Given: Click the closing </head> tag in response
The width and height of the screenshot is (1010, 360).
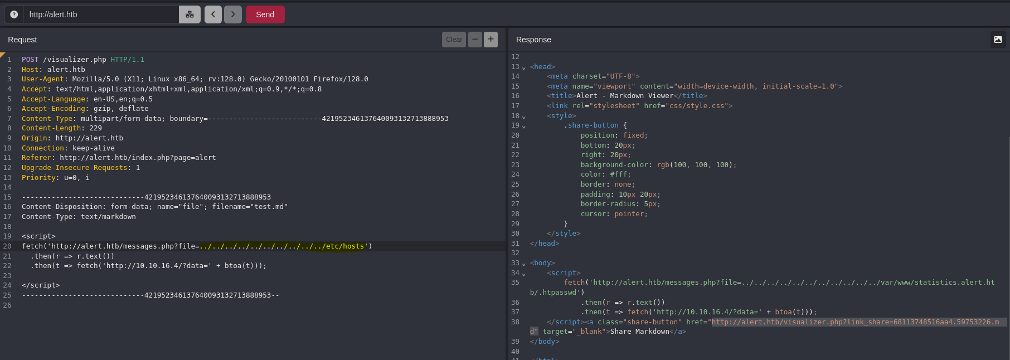Looking at the screenshot, I should click(x=545, y=244).
